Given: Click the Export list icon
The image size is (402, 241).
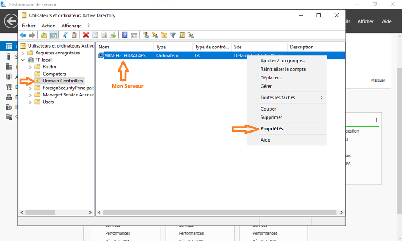Looking at the screenshot, I should click(113, 35).
